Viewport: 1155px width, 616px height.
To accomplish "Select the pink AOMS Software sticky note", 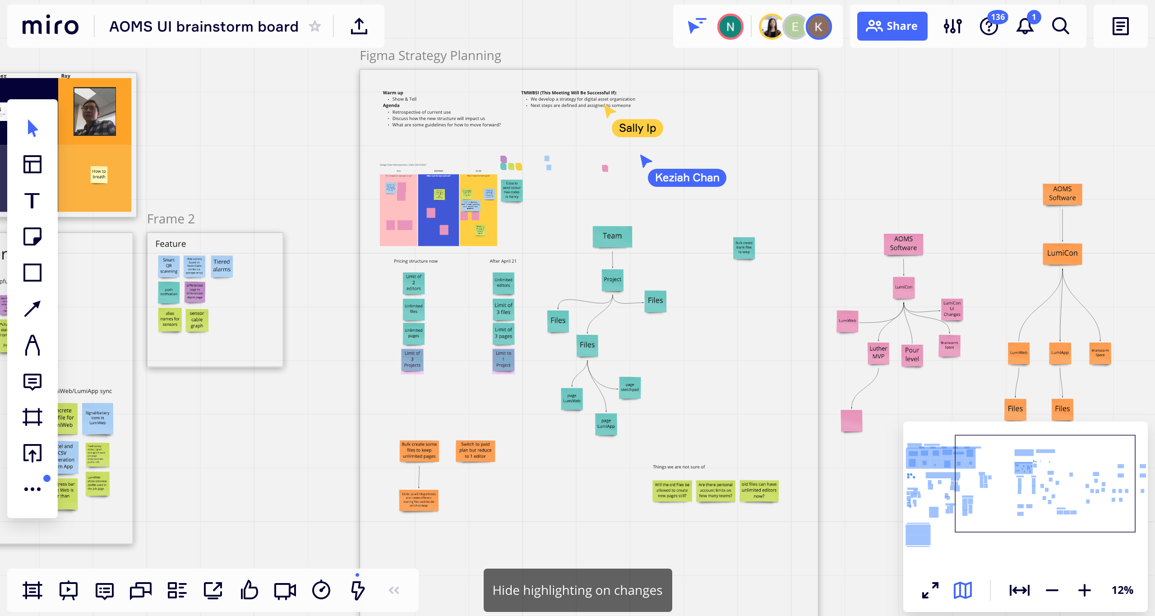I will click(903, 244).
